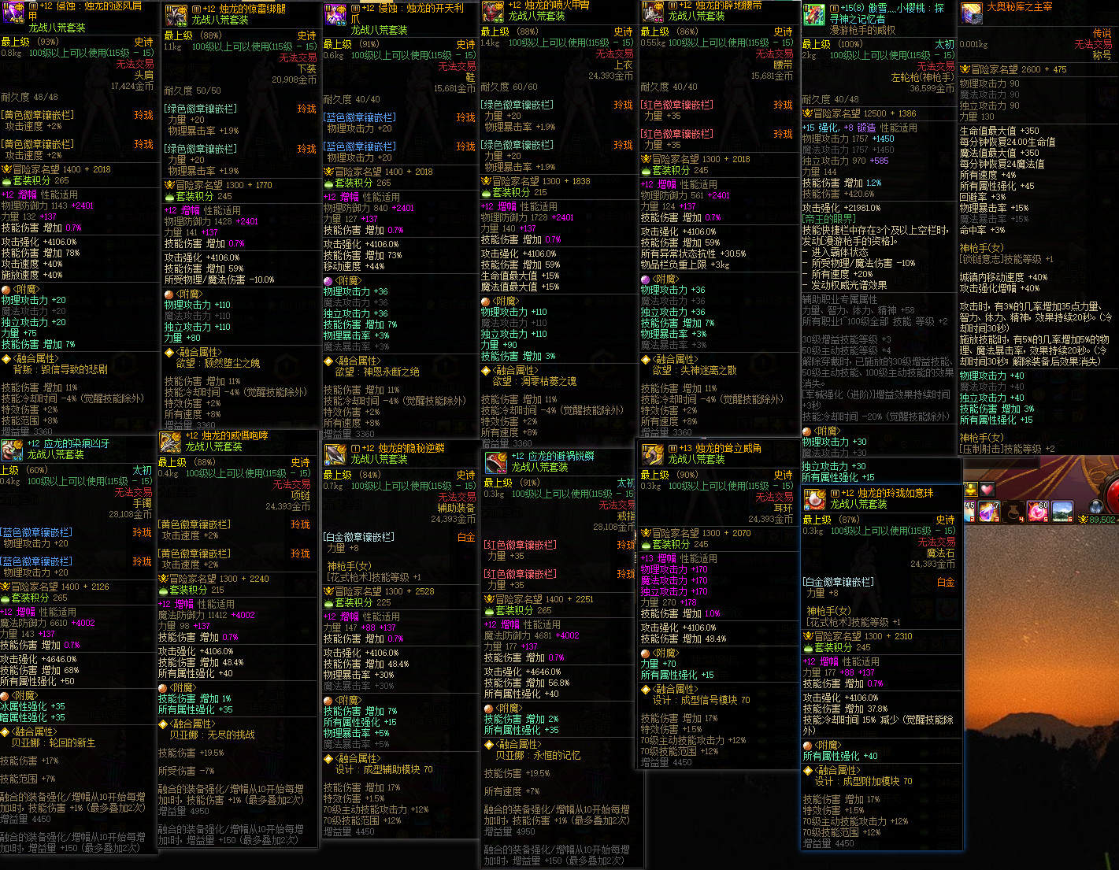Click the 项链 slot type label
Viewport: 1119px width, 870px height.
300,496
